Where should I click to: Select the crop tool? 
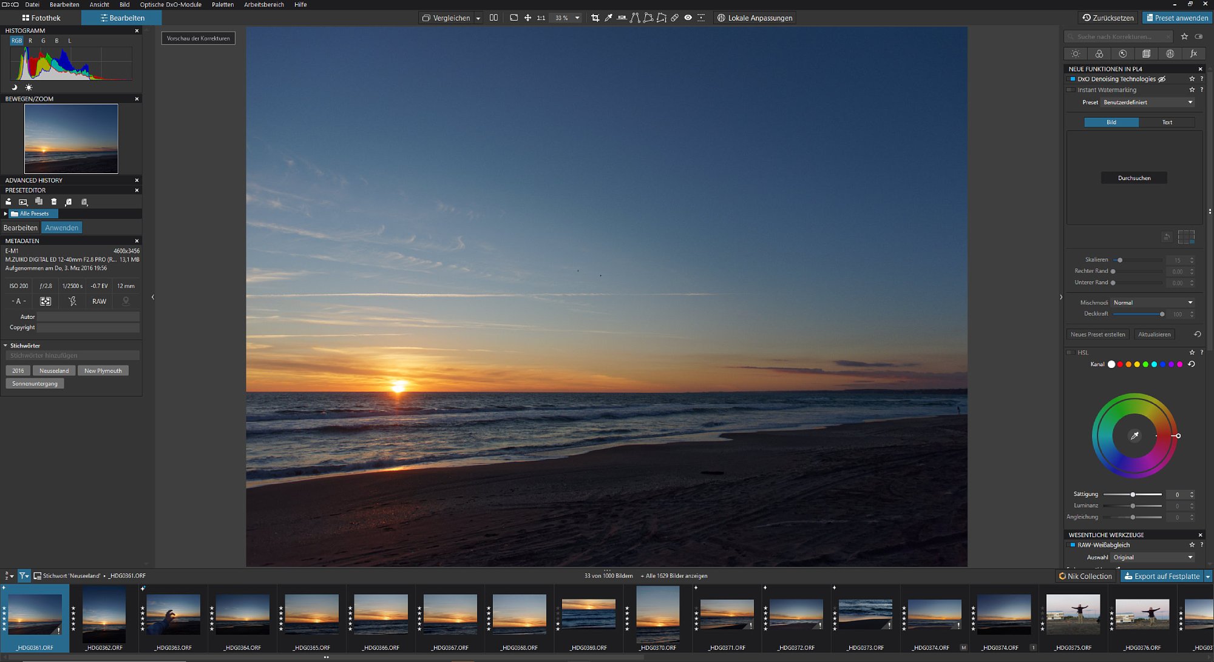click(x=595, y=18)
